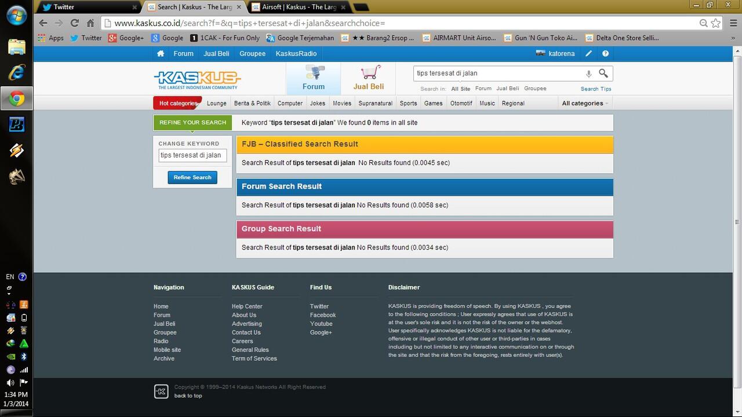Open the large Forum tab
This screenshot has height=417, width=742.
(x=314, y=79)
